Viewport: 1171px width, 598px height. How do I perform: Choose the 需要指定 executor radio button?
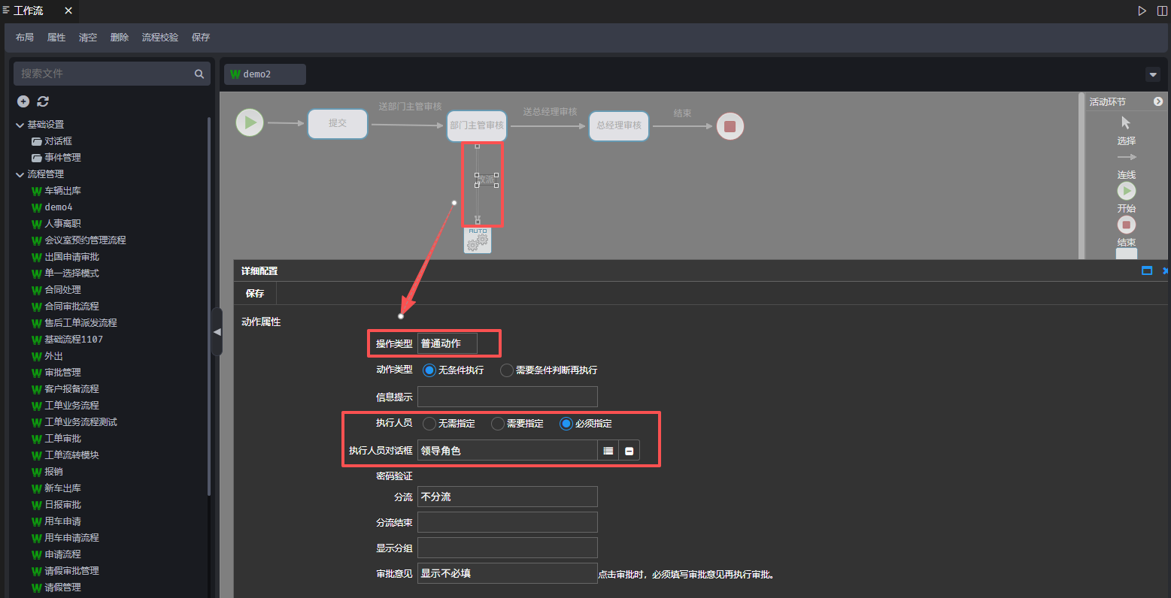[498, 424]
